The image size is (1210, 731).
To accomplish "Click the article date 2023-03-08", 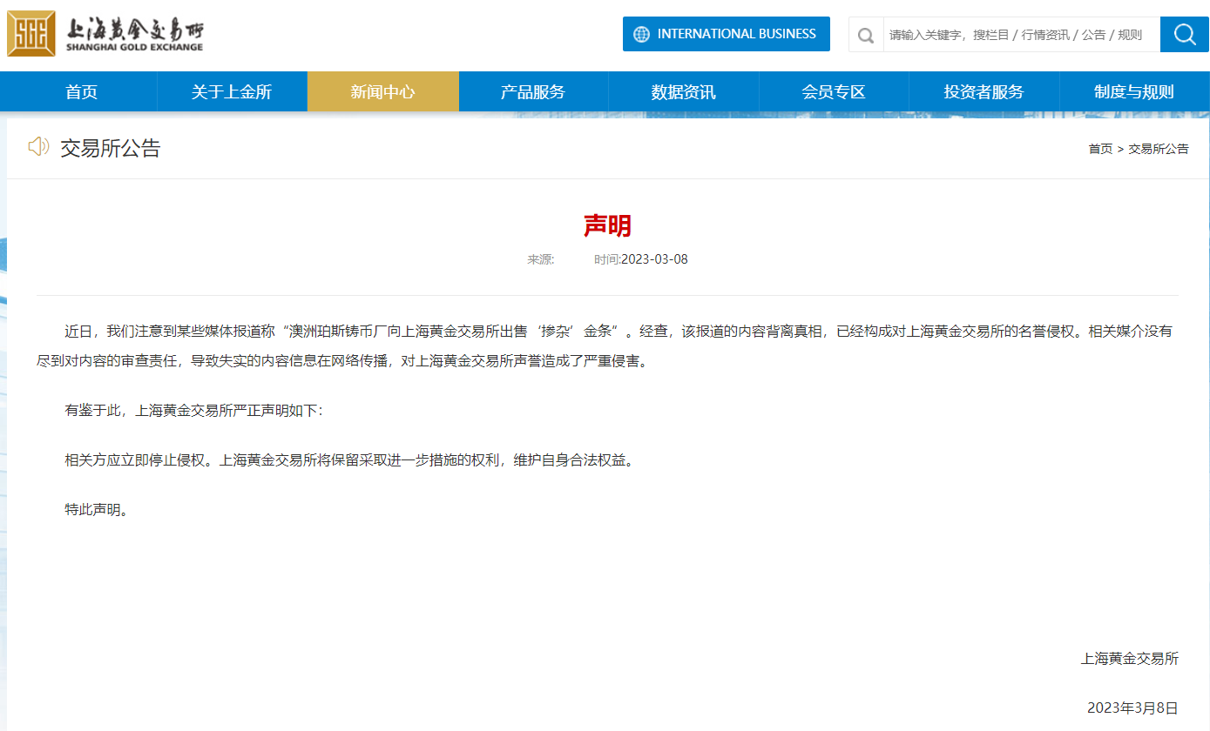I will tap(654, 259).
